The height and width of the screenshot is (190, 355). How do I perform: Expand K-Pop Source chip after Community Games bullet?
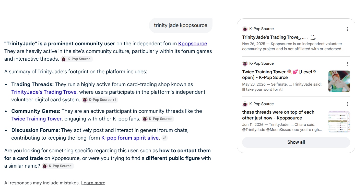[158, 119]
